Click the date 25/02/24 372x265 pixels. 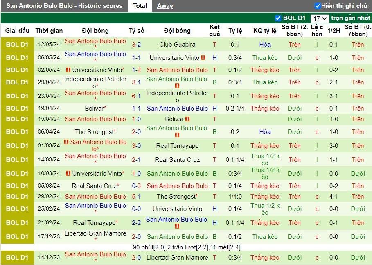click(49, 208)
